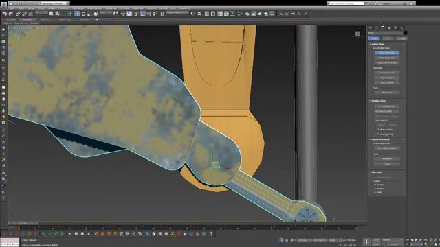Click Affect Object Only button
The height and width of the screenshot is (247, 440).
tap(387, 58)
